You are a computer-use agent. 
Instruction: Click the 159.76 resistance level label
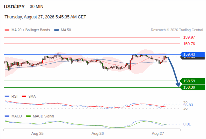(x=189, y=44)
